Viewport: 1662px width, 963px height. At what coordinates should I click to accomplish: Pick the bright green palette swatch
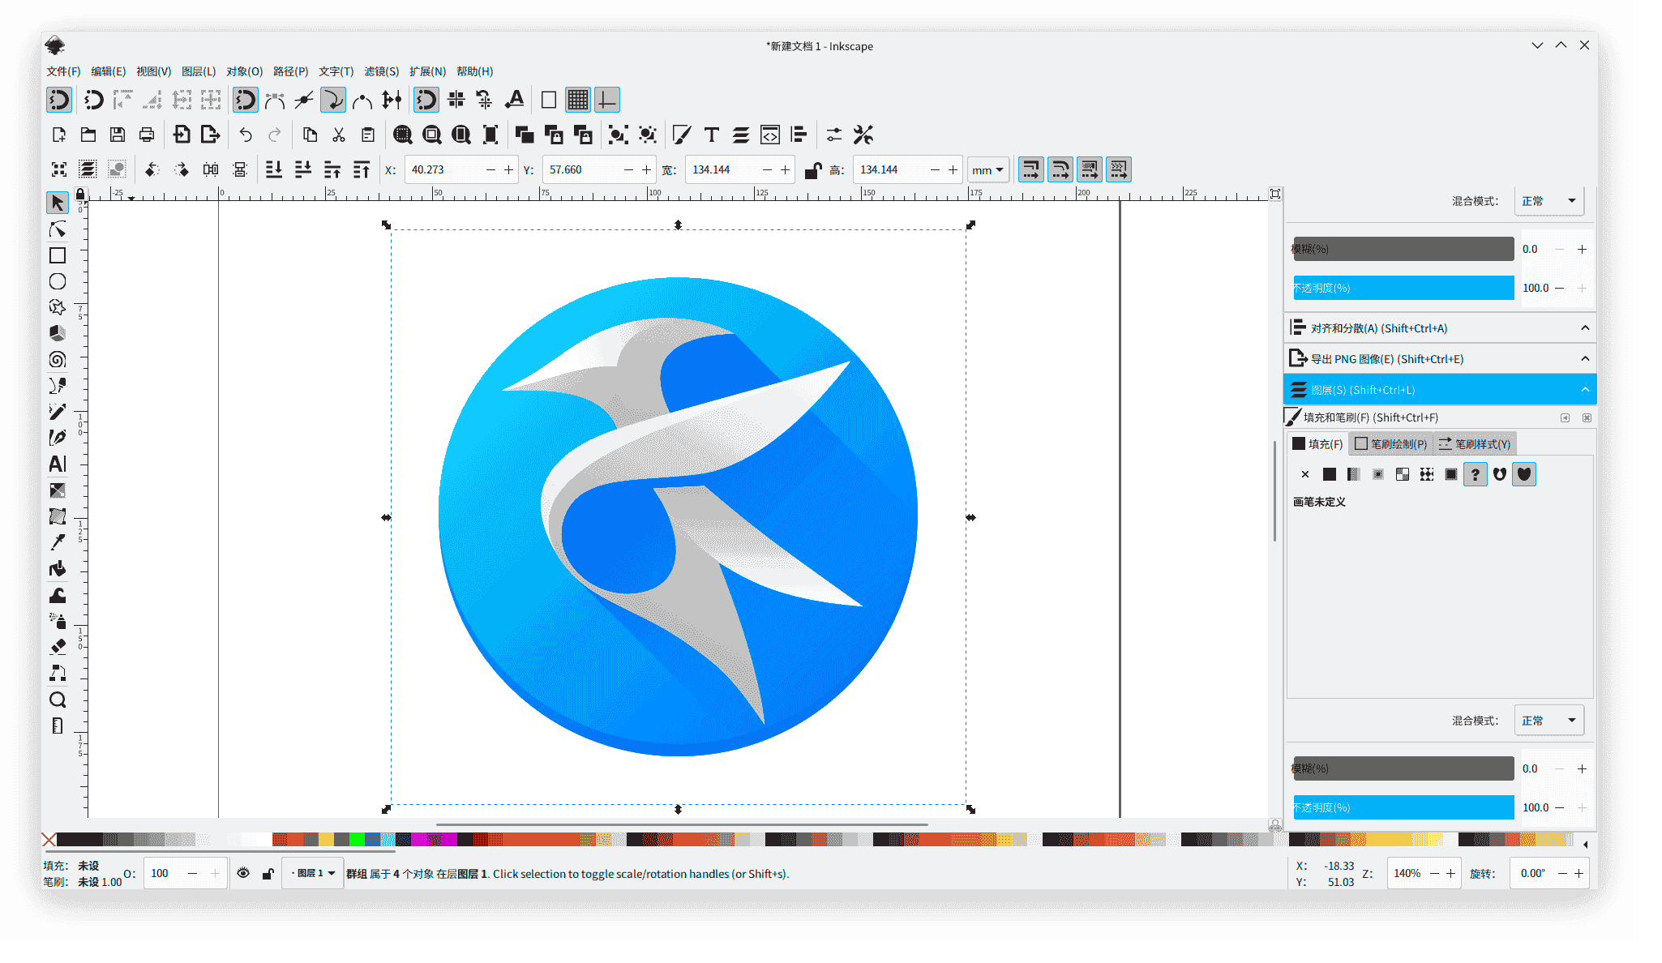pyautogui.click(x=357, y=840)
